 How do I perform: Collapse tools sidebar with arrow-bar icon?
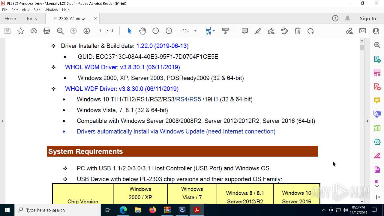[x=377, y=197]
